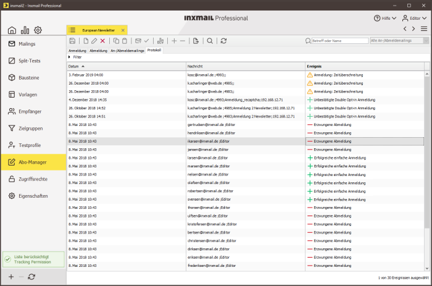Image resolution: width=432 pixels, height=286 pixels.
Task: Open Eigenschaften in the sidebar
Action: click(x=33, y=196)
